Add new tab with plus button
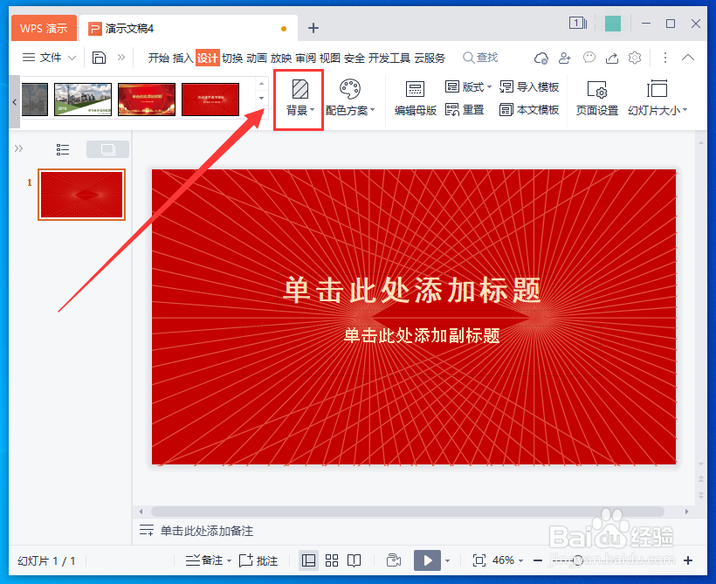The image size is (716, 584). coord(313,28)
